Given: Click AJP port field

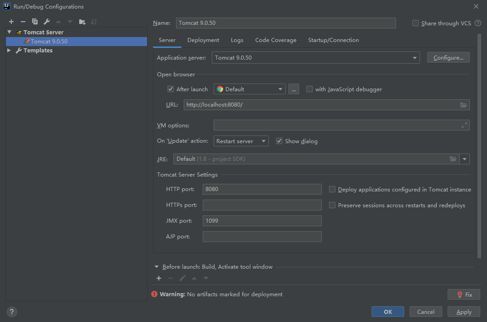Looking at the screenshot, I should point(262,237).
